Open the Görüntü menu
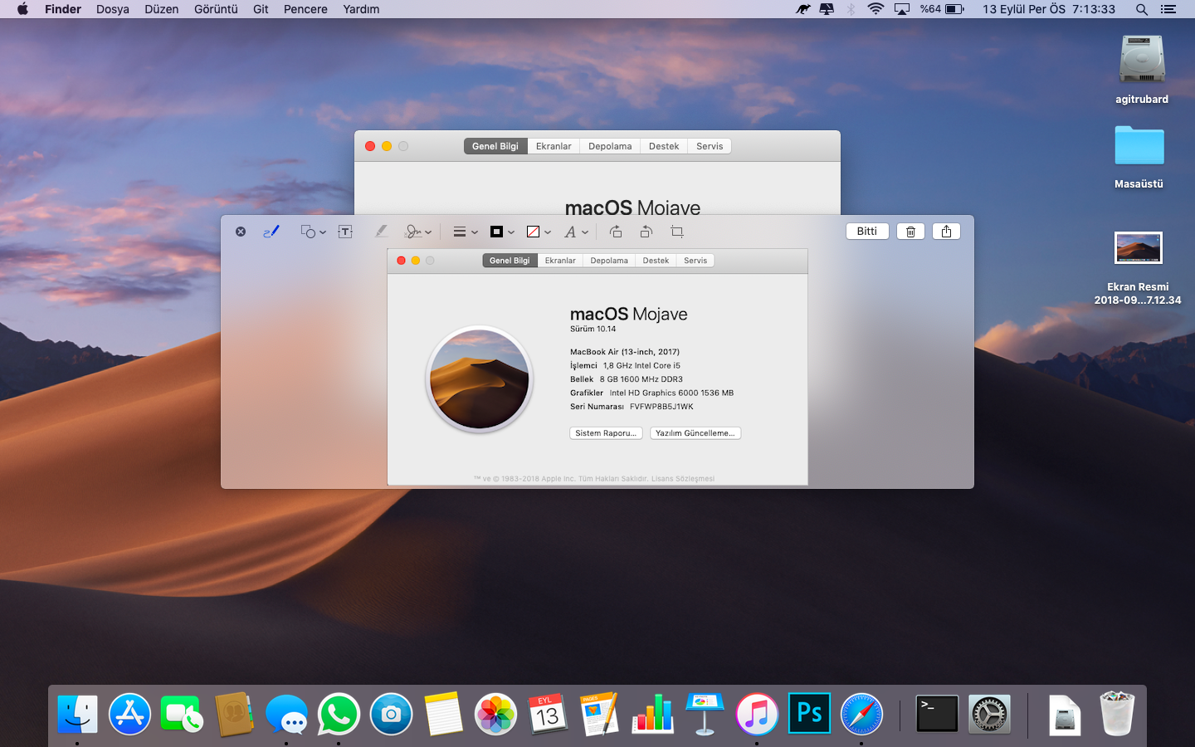Viewport: 1195px width, 747px height. pyautogui.click(x=216, y=9)
